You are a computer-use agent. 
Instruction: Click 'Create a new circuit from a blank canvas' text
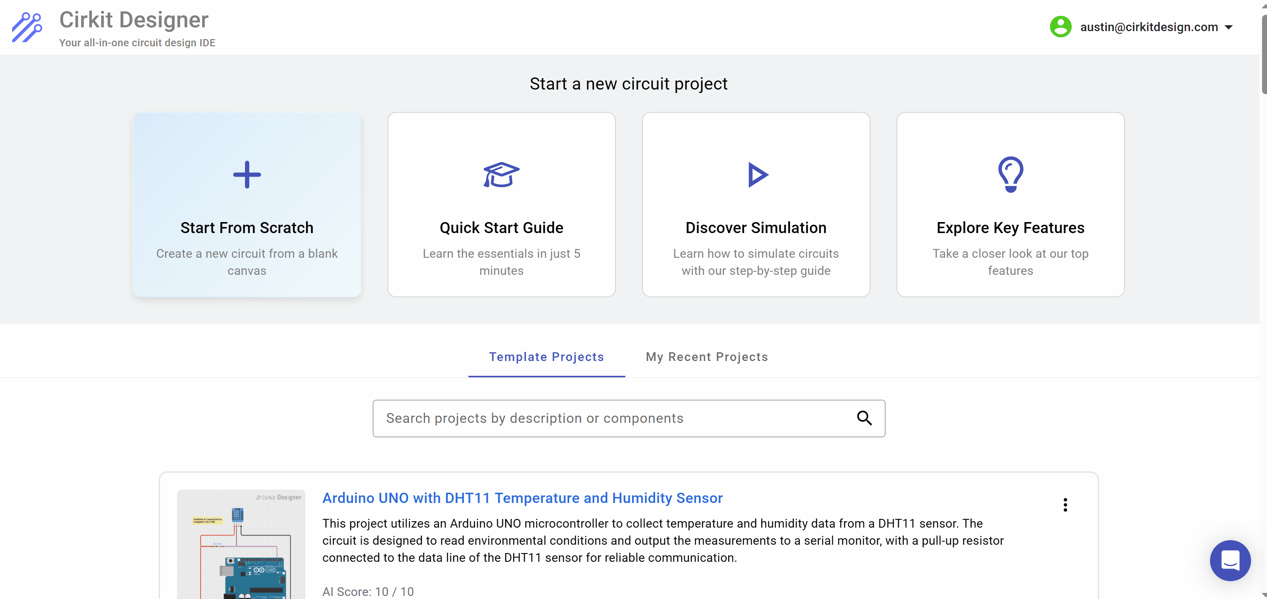(247, 262)
